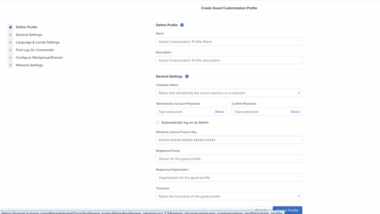Click the General Settings step indicator dot
This screenshot has width=380, height=214.
[x=10, y=34]
